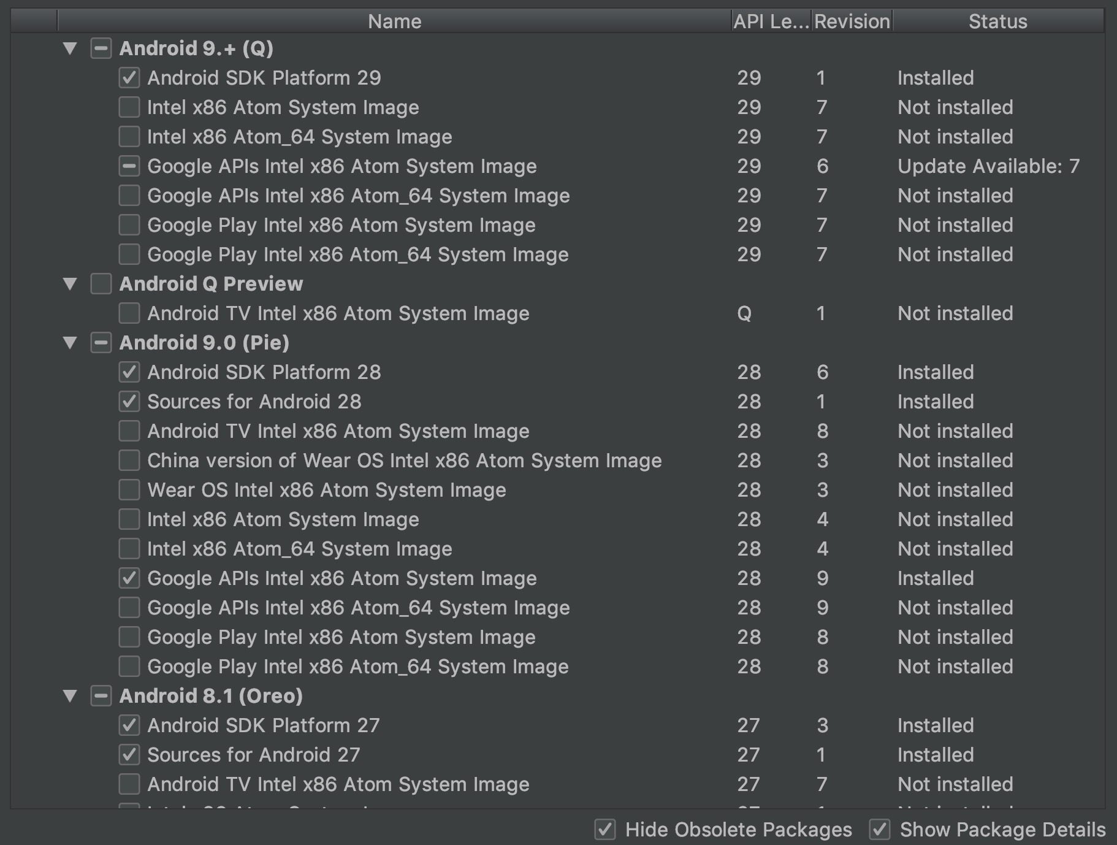Uncheck Sources for Android 28
Image resolution: width=1117 pixels, height=845 pixels.
[129, 402]
